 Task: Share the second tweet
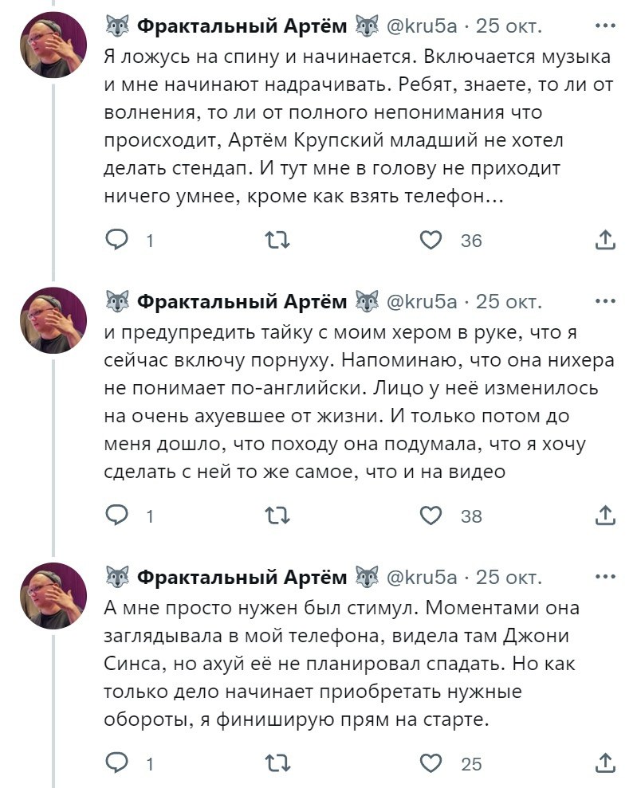point(605,516)
